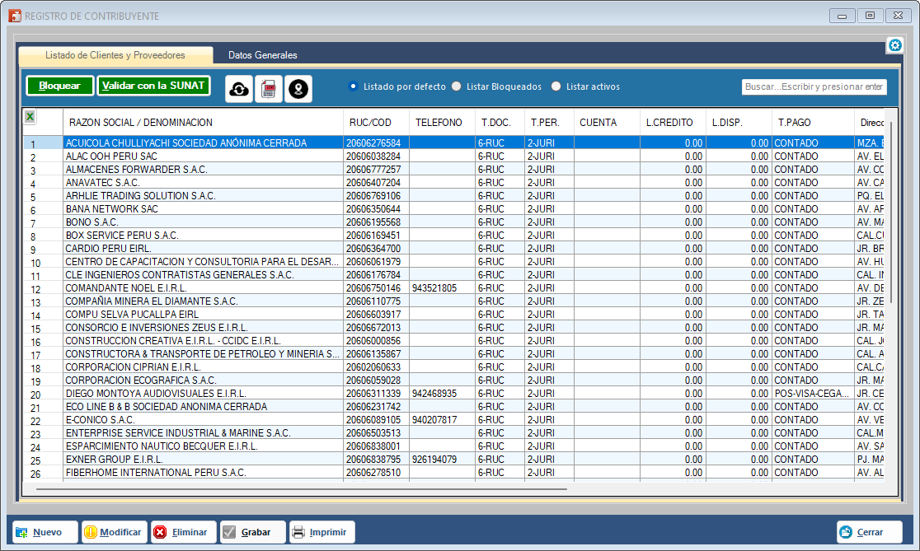
Task: Select row ALMACENES FORWARDER S.A.C.
Action: [x=453, y=170]
